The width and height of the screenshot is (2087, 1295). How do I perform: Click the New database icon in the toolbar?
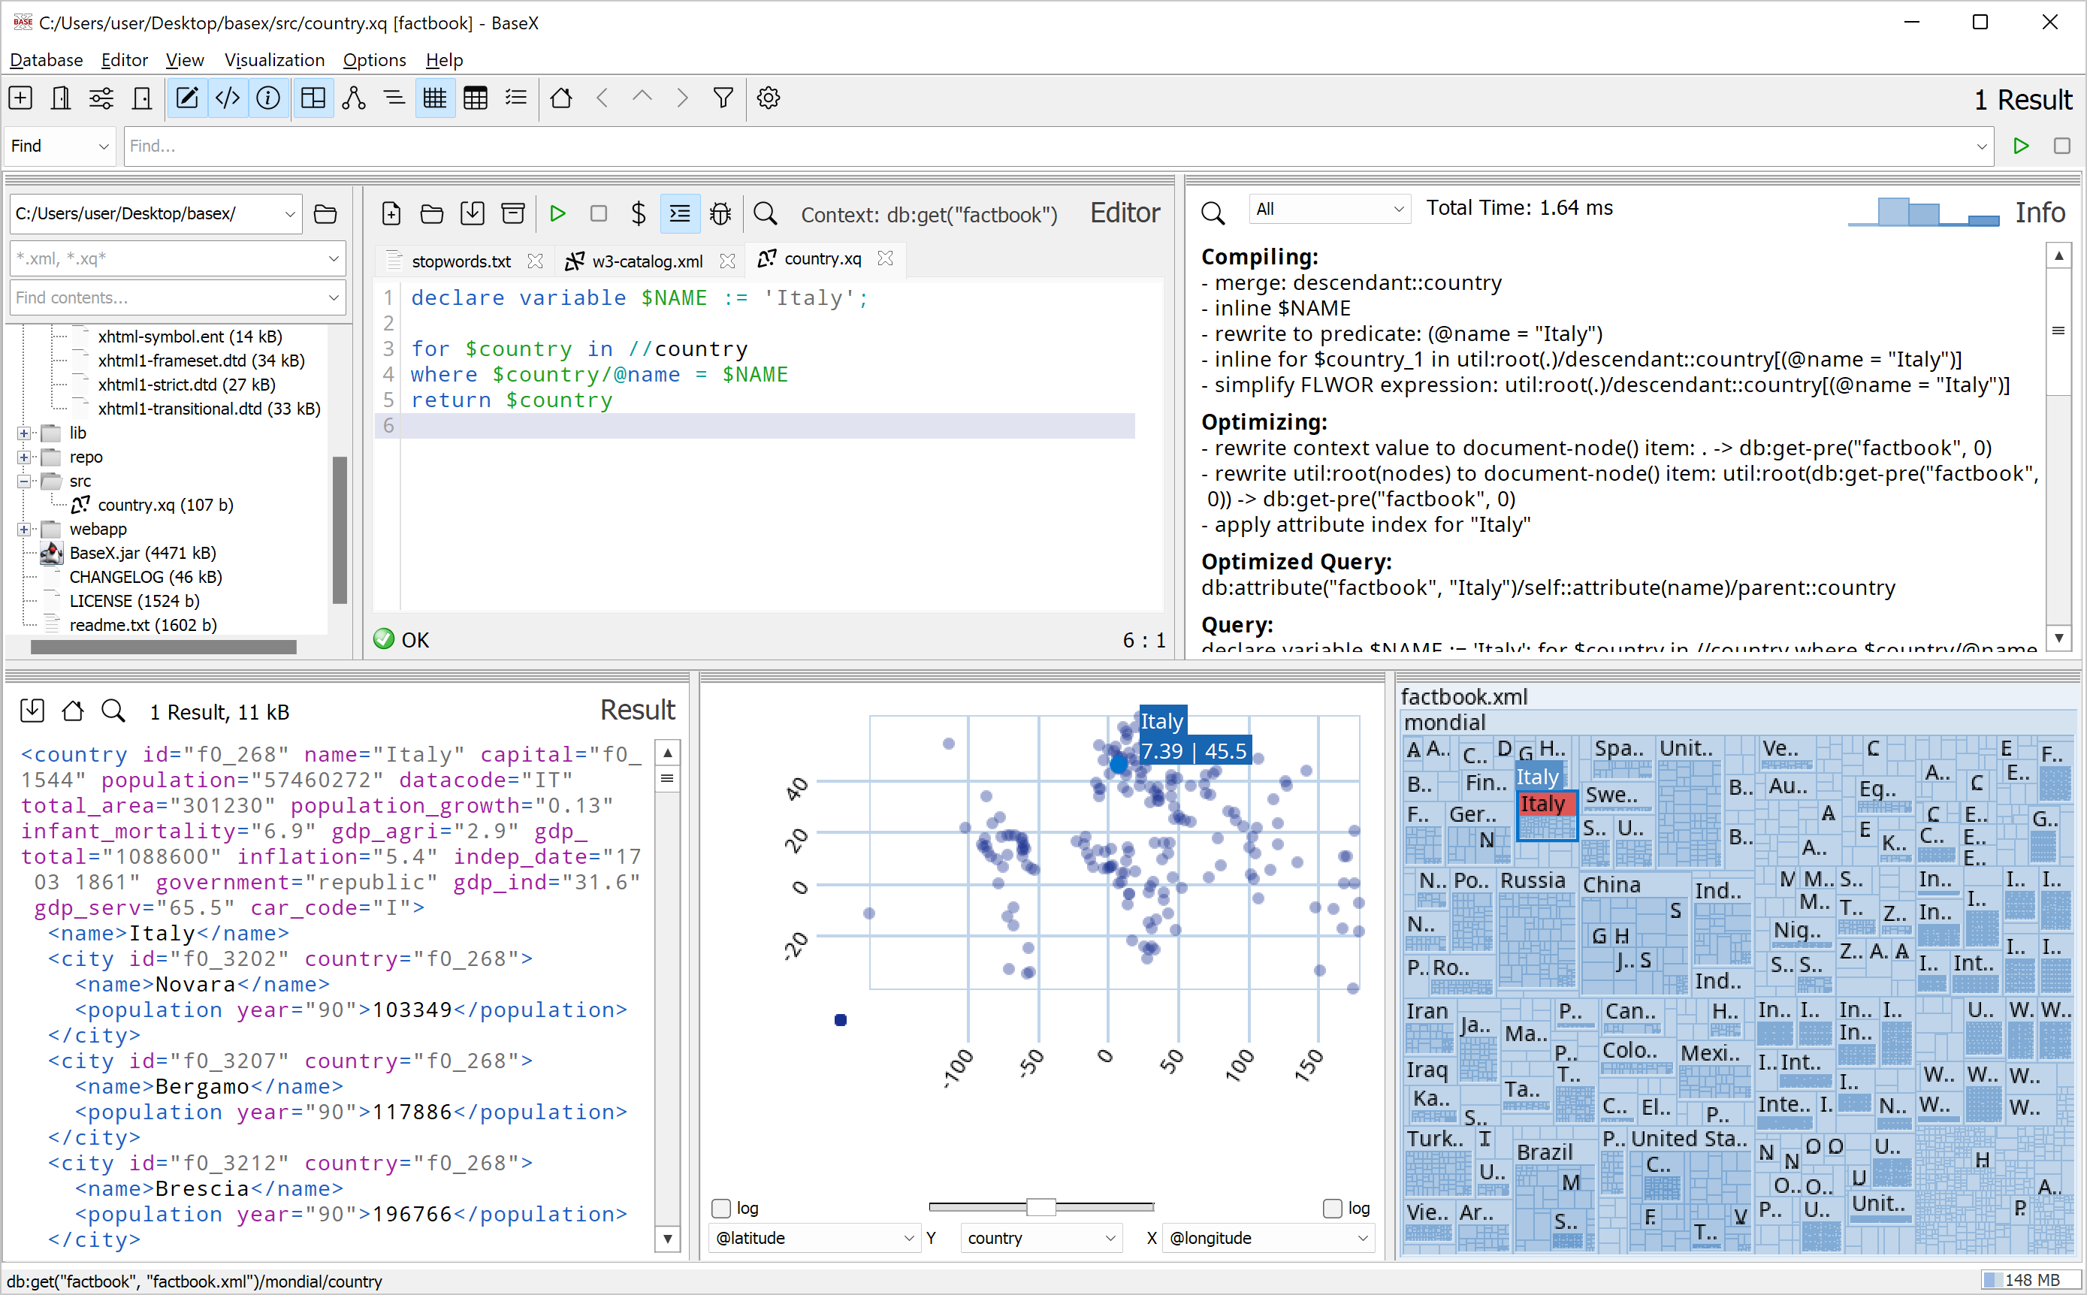point(20,98)
